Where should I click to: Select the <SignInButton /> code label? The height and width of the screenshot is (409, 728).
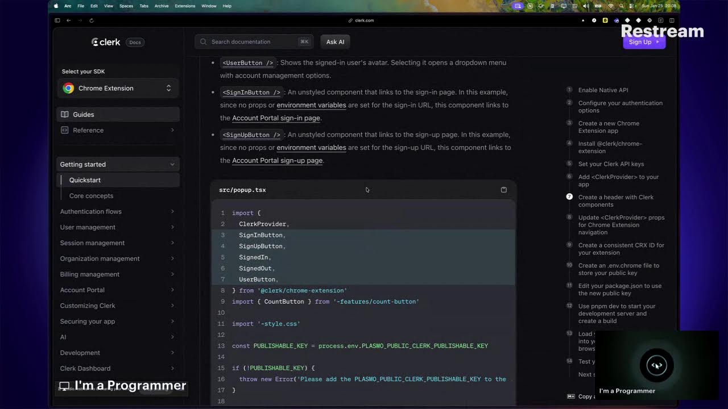pos(251,92)
